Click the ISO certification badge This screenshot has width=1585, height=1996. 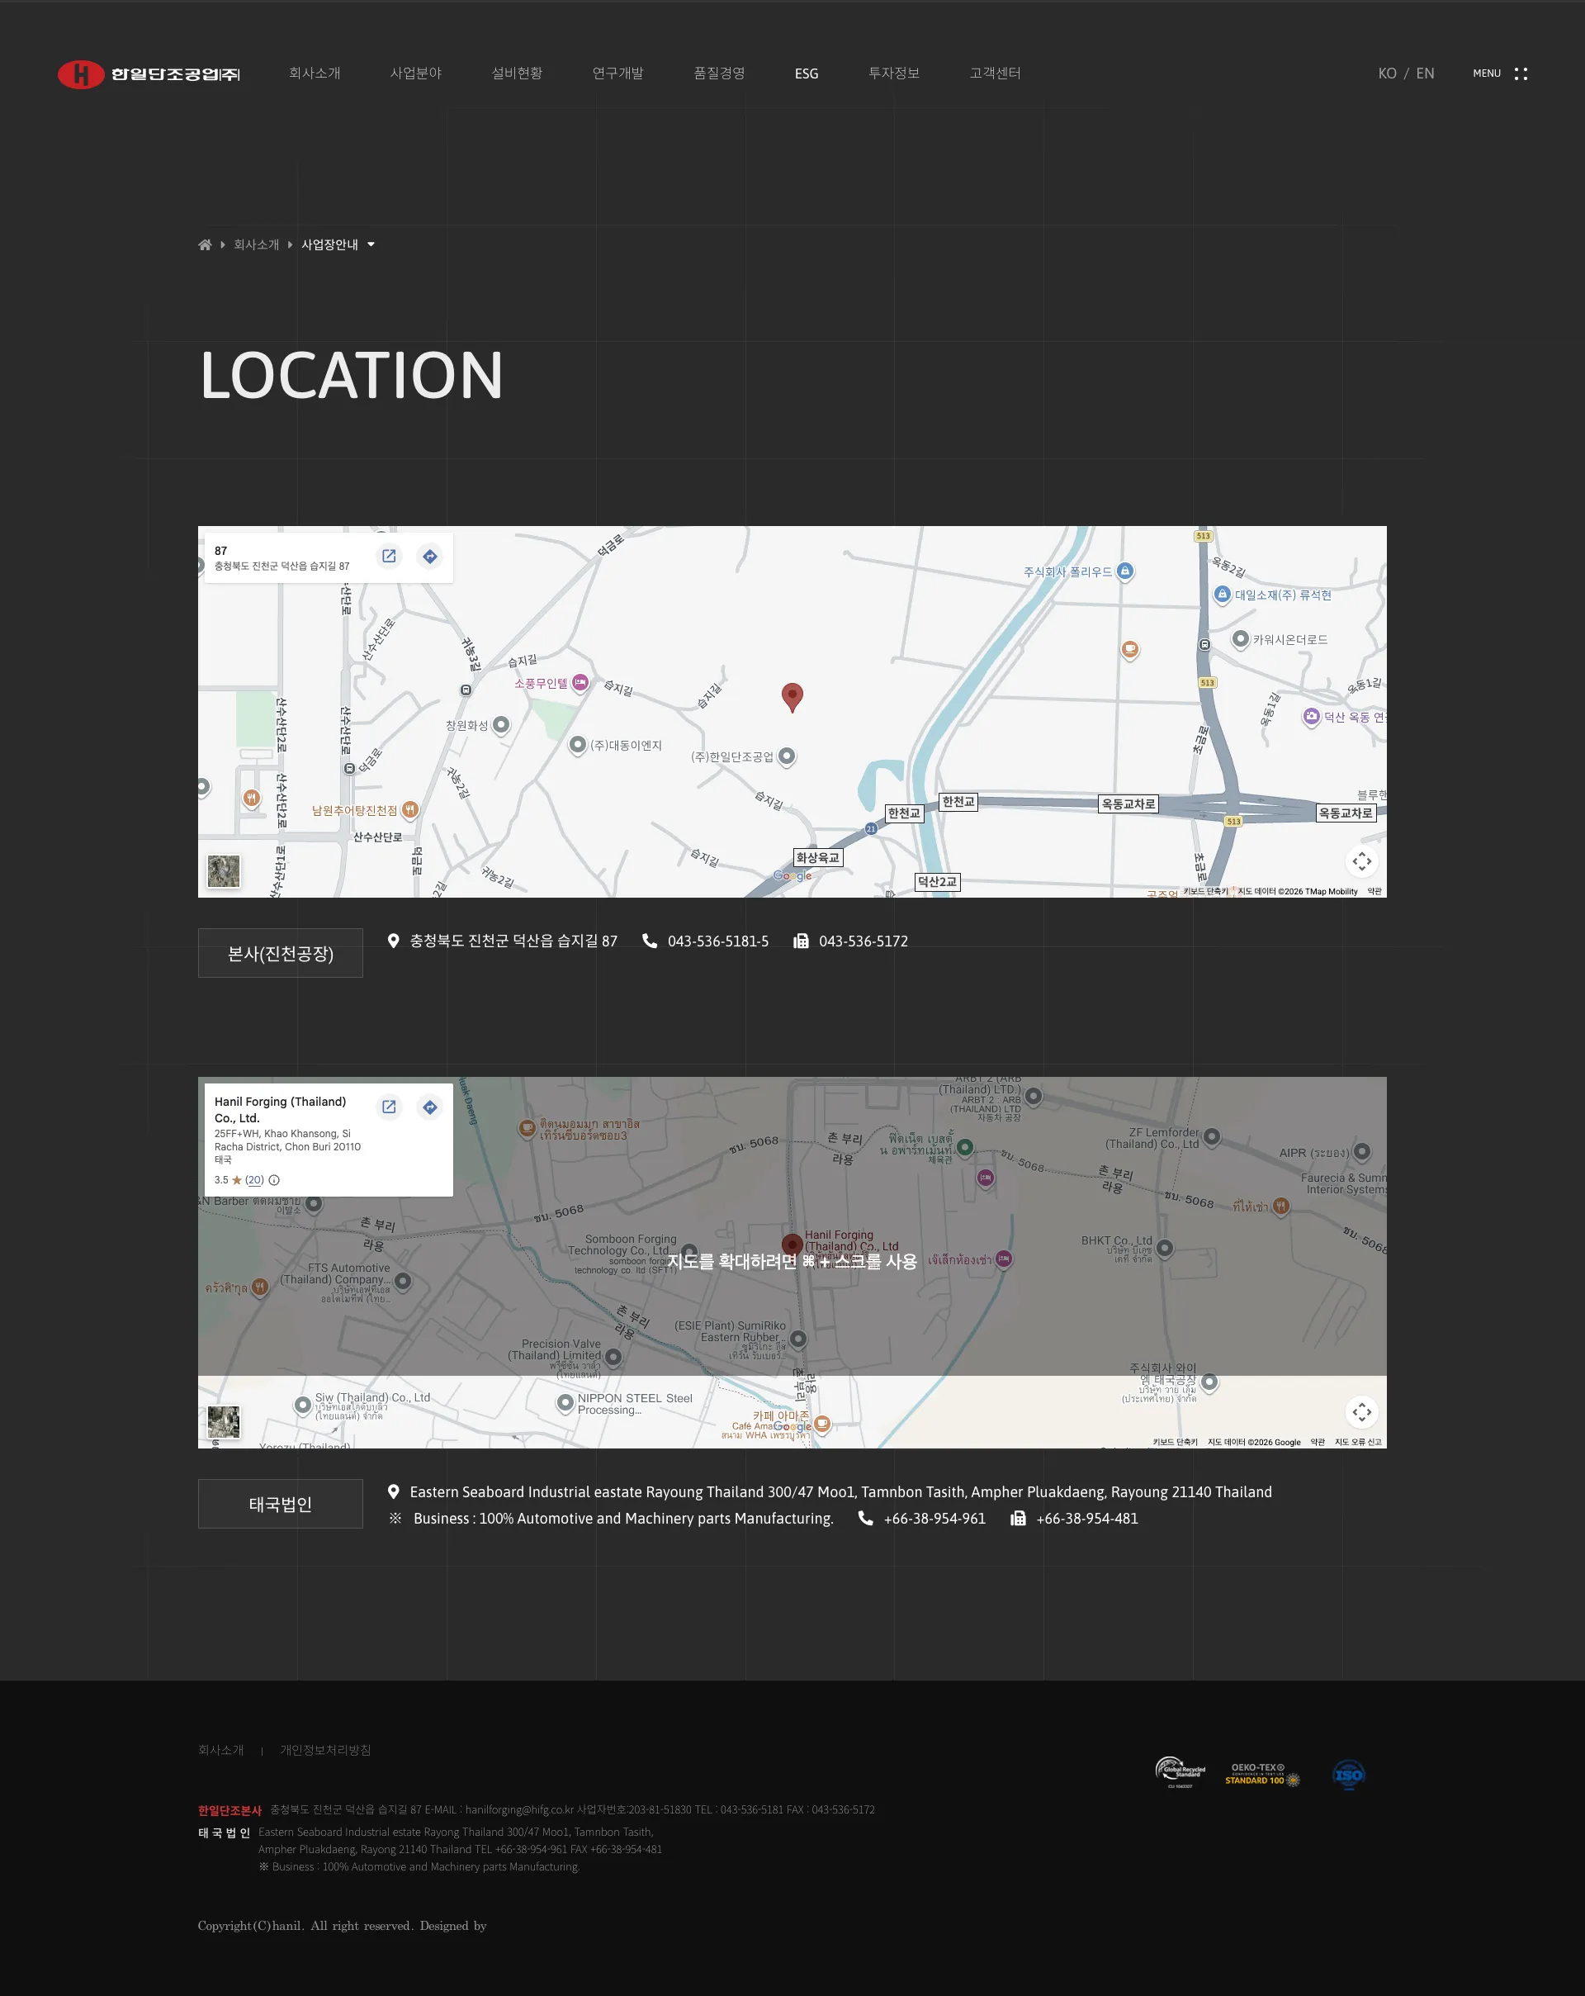(1348, 1775)
